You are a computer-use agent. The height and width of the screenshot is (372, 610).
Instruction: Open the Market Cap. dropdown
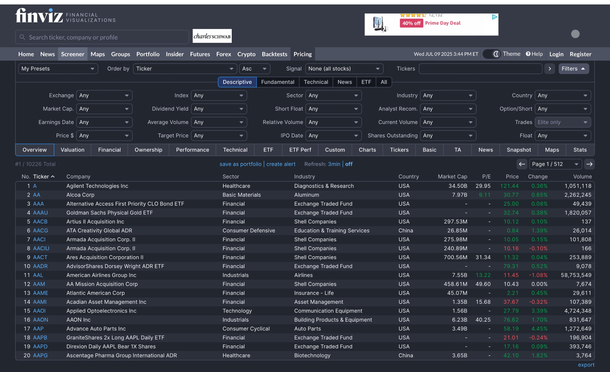104,109
